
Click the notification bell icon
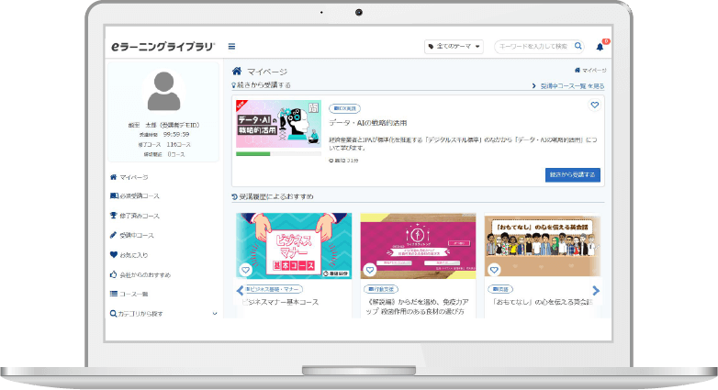point(600,46)
